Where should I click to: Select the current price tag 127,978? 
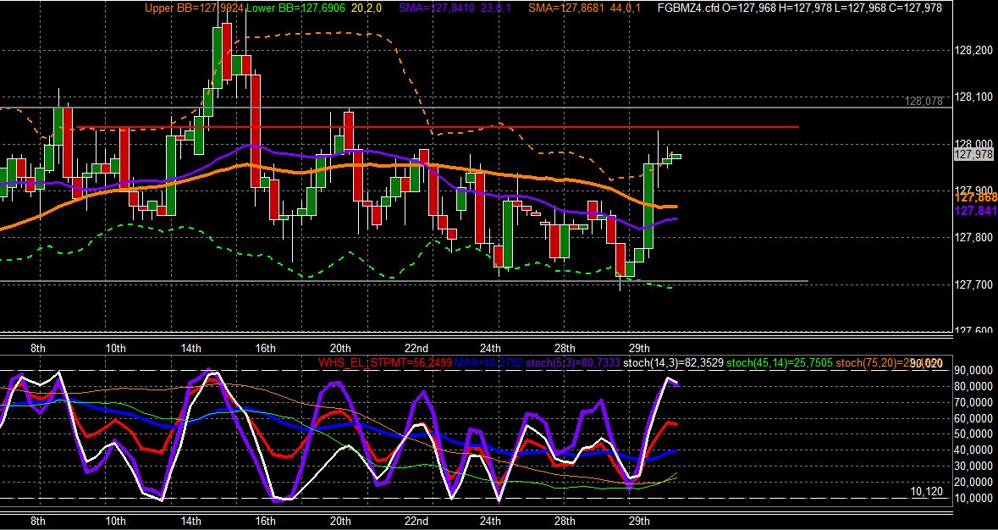point(973,154)
